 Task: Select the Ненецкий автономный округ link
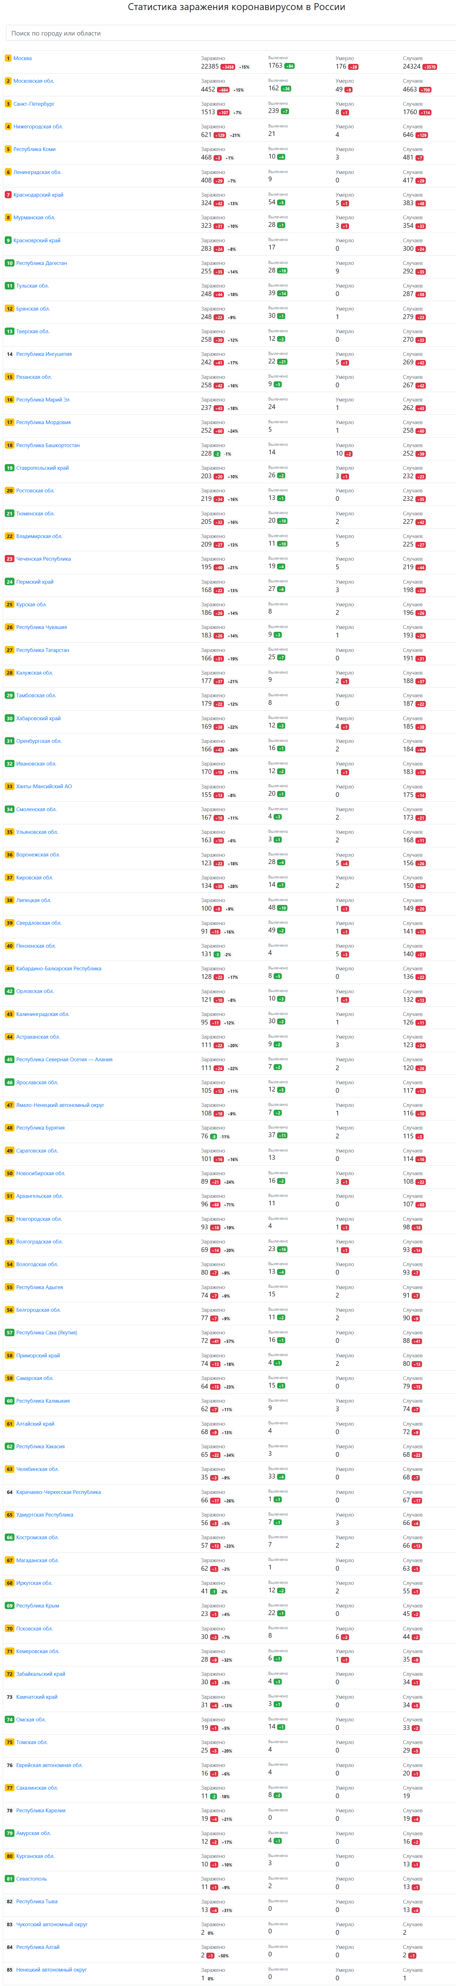(x=52, y=1969)
